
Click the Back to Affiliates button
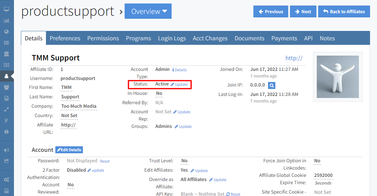click(x=344, y=11)
